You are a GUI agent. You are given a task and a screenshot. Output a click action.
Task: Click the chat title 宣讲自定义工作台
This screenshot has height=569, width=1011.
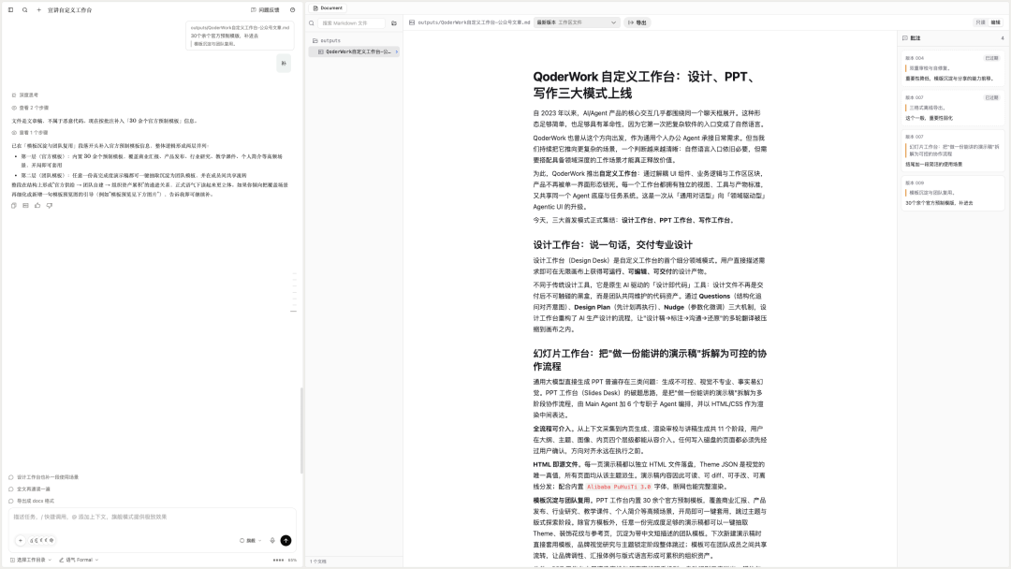(x=69, y=9)
